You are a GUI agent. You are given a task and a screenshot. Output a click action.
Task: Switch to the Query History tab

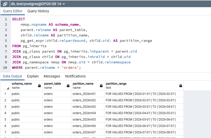tap(38, 11)
